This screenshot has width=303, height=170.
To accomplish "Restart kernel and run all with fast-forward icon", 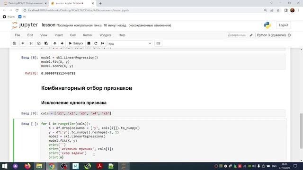I will click(103, 43).
